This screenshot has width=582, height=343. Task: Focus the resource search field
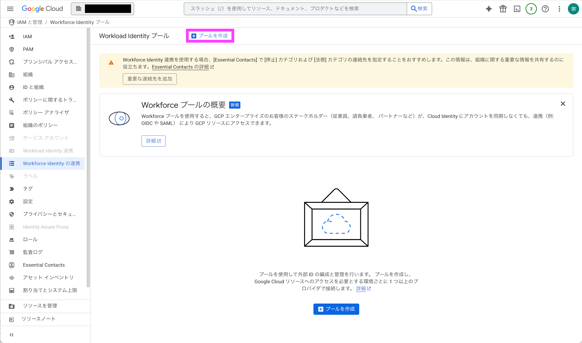coord(295,9)
